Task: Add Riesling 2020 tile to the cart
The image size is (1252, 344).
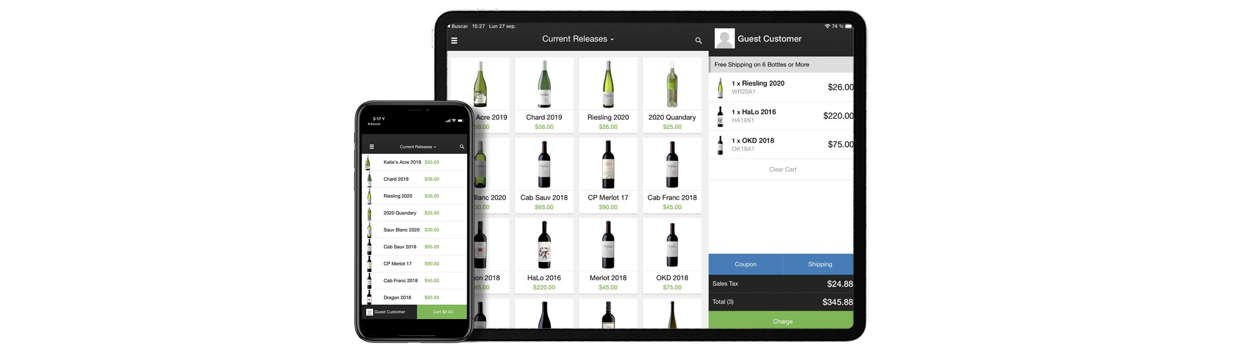Action: click(x=608, y=95)
